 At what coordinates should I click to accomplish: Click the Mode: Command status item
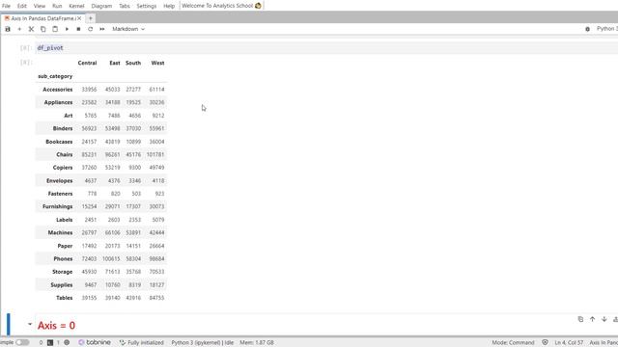pyautogui.click(x=513, y=343)
